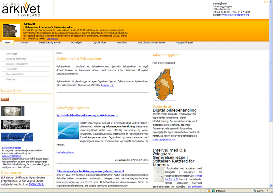Select the Digitale kilder menu item

[99, 43]
